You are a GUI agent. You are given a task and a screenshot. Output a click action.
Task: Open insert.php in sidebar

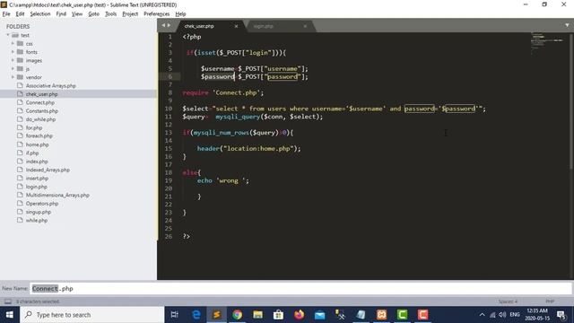(x=37, y=179)
